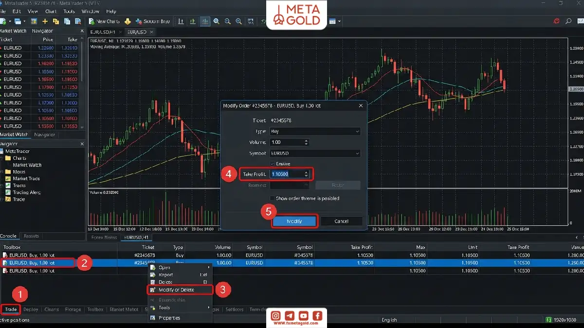The height and width of the screenshot is (328, 584).
Task: Click the Price column header in Market Watch
Action: point(48,39)
